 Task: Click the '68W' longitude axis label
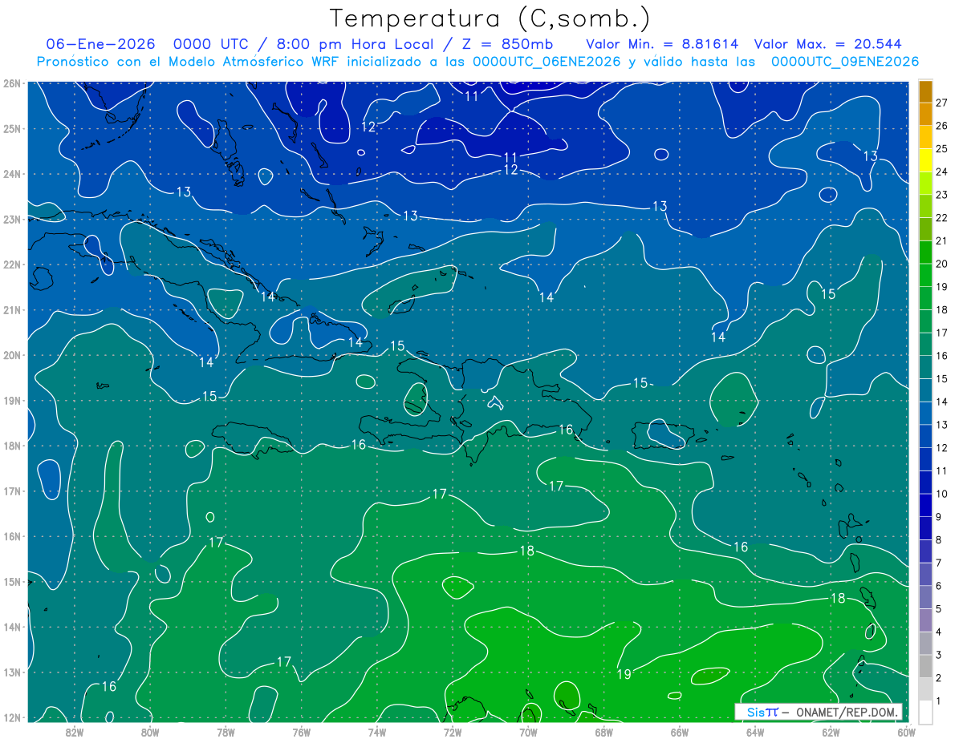click(604, 732)
